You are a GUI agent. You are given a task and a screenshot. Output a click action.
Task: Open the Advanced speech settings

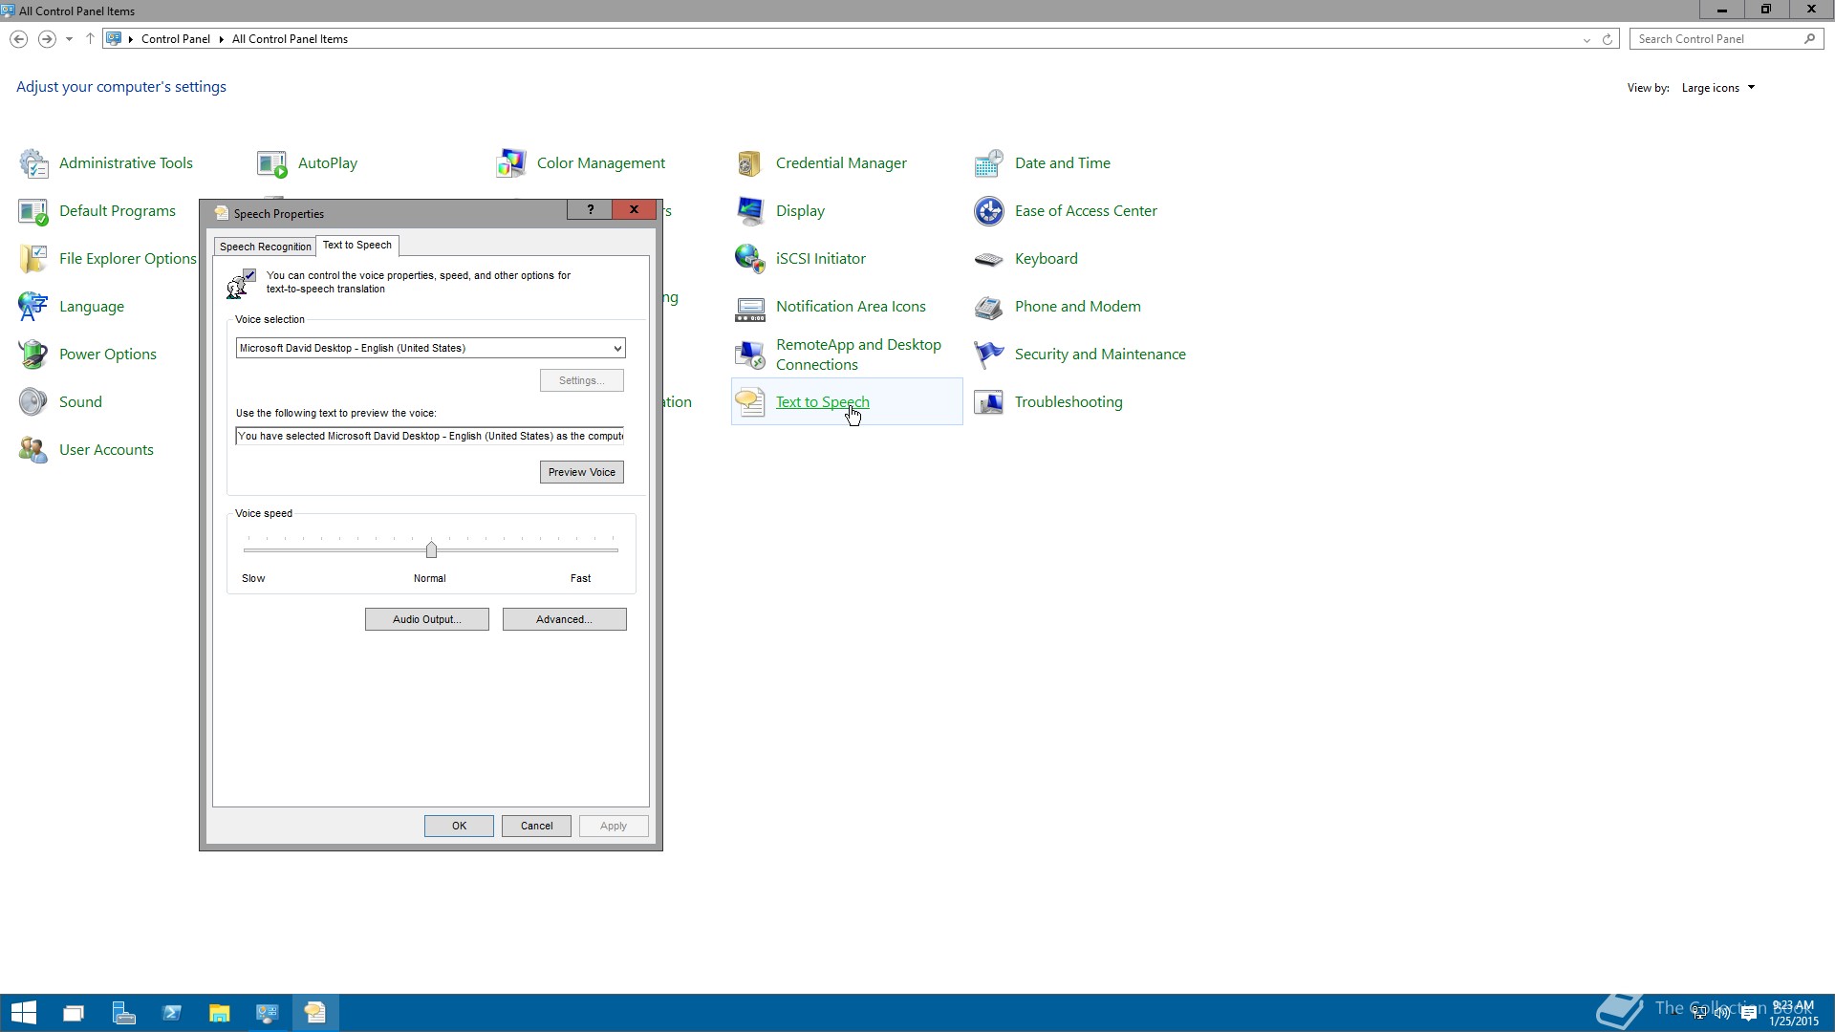(x=565, y=619)
